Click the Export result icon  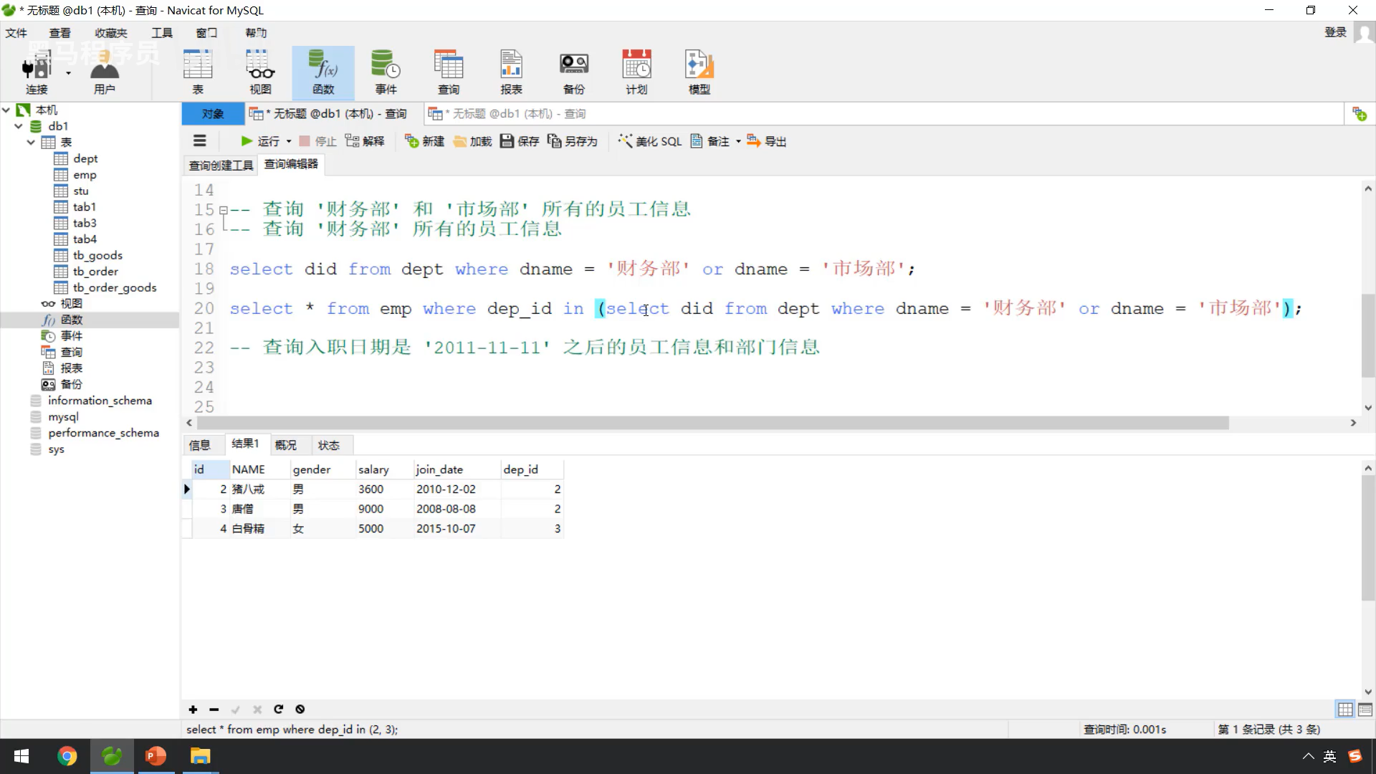[x=753, y=141]
